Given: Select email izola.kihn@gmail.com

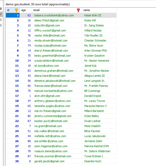Looking at the screenshot, I should pos(47,25).
